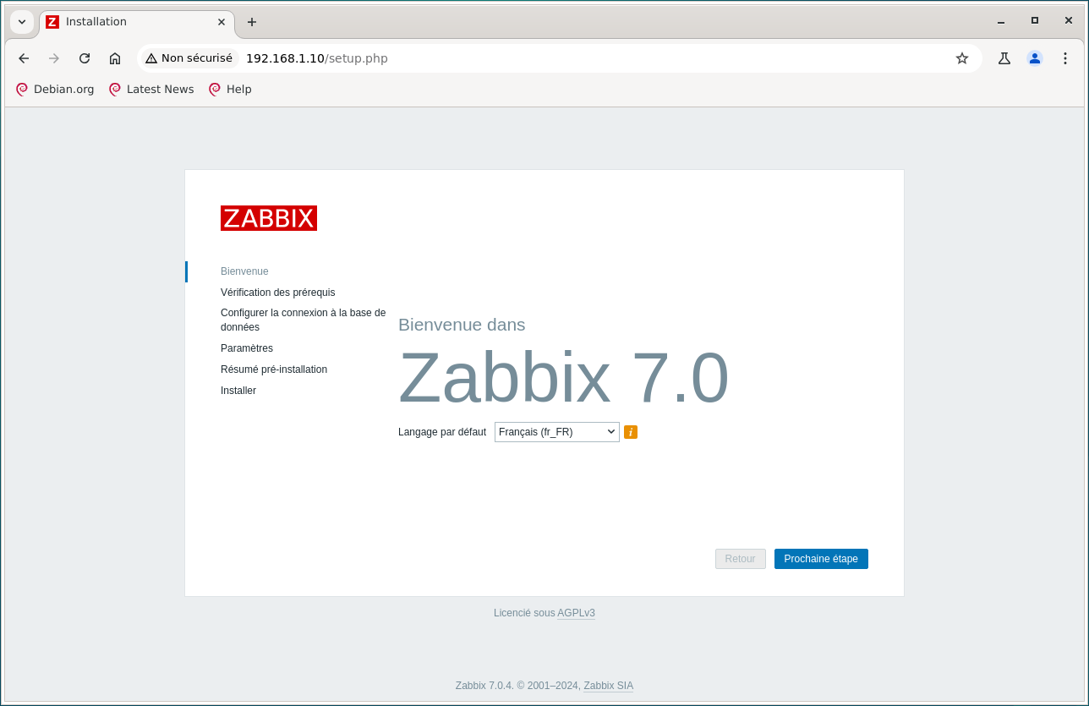Screen dimensions: 1089x706
Task: Click the address bar URL 192.168.1.10/setup.php
Action: point(317,58)
